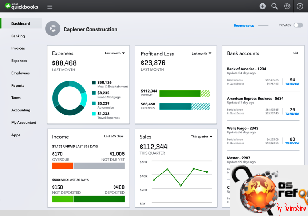The image size is (308, 216).
Task: Click the 83 transactions count
Action: point(292,139)
